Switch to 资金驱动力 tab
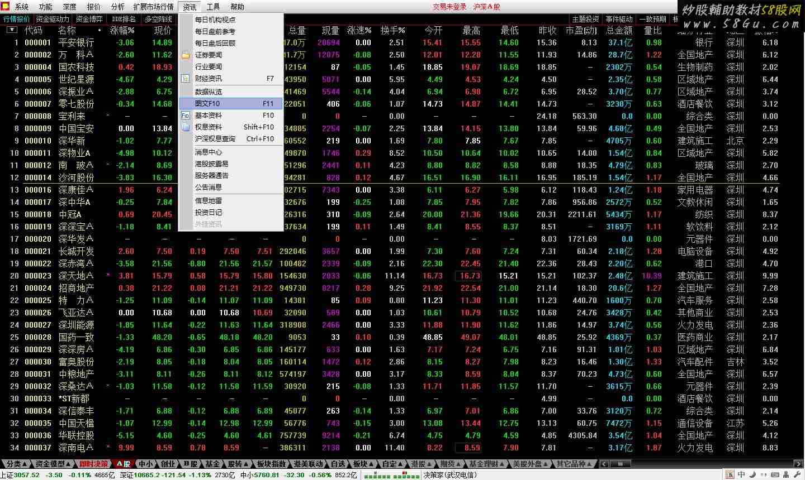The width and height of the screenshot is (805, 480). click(x=53, y=19)
